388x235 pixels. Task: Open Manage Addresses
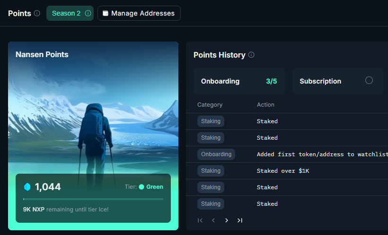139,13
